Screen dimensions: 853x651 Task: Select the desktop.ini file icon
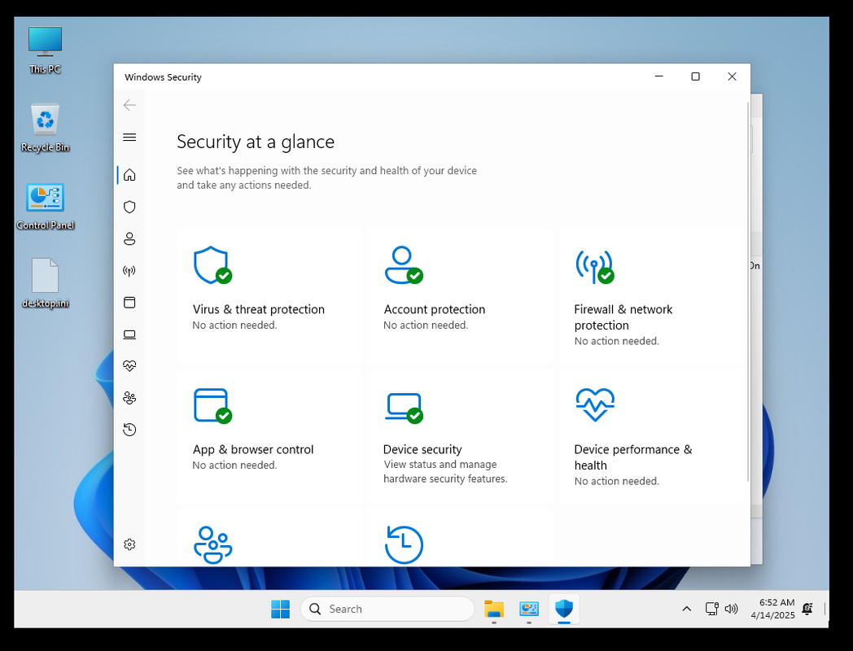(x=45, y=283)
